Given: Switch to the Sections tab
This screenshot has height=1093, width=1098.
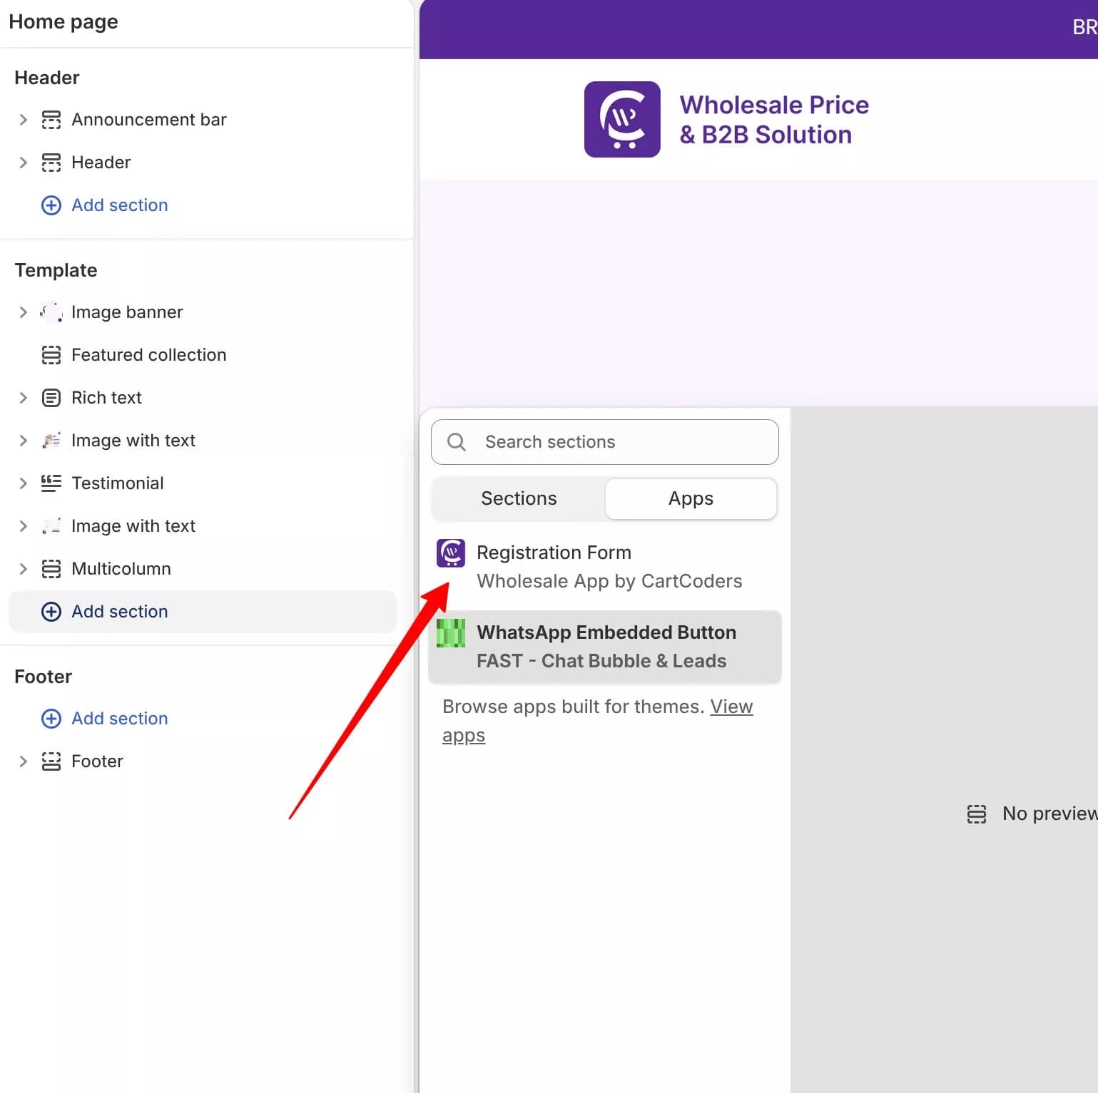Looking at the screenshot, I should coord(519,498).
